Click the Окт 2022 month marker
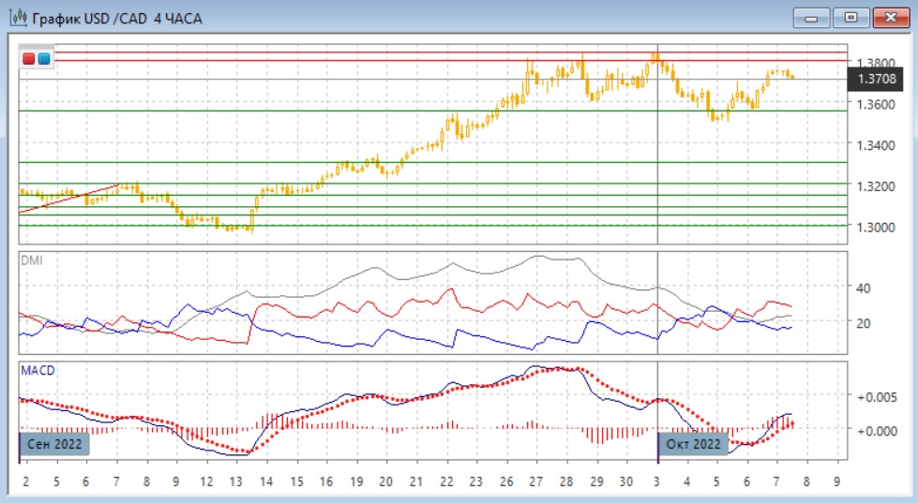918x503 pixels. click(694, 443)
